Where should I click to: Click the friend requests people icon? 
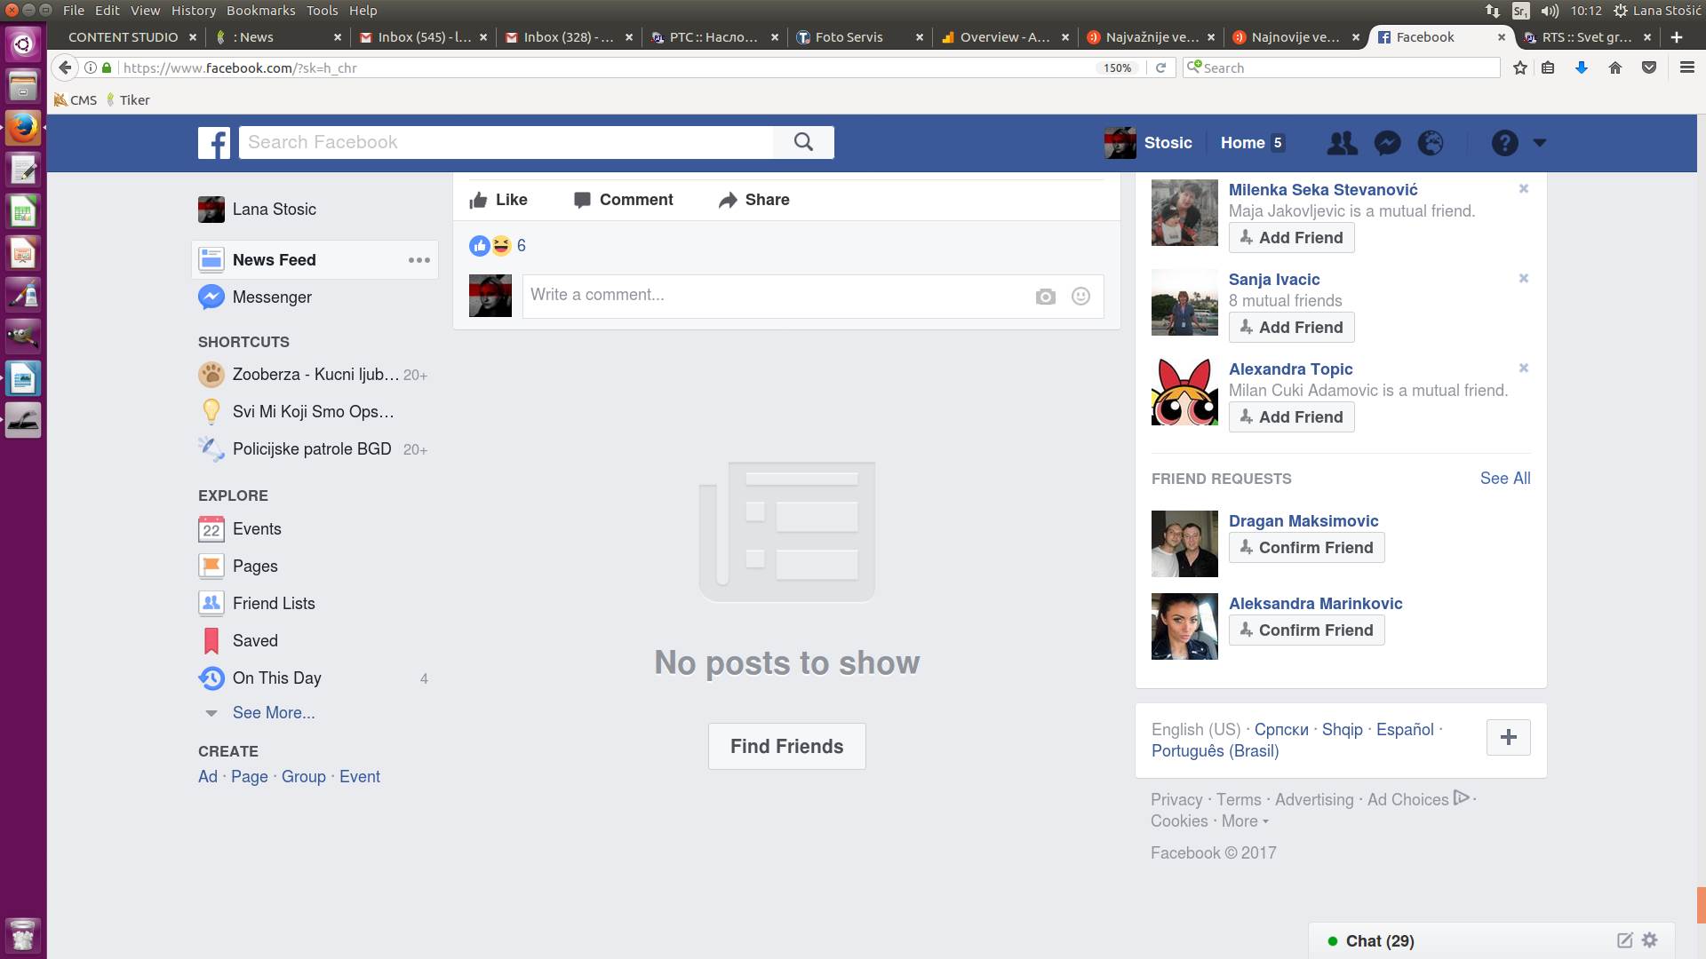(1342, 143)
